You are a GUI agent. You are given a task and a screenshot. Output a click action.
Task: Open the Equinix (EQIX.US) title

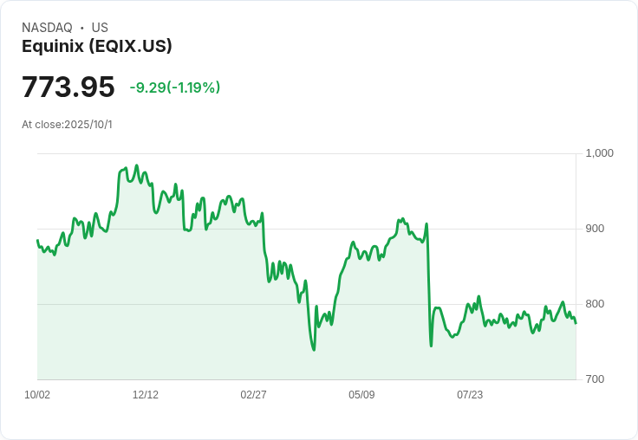click(97, 46)
